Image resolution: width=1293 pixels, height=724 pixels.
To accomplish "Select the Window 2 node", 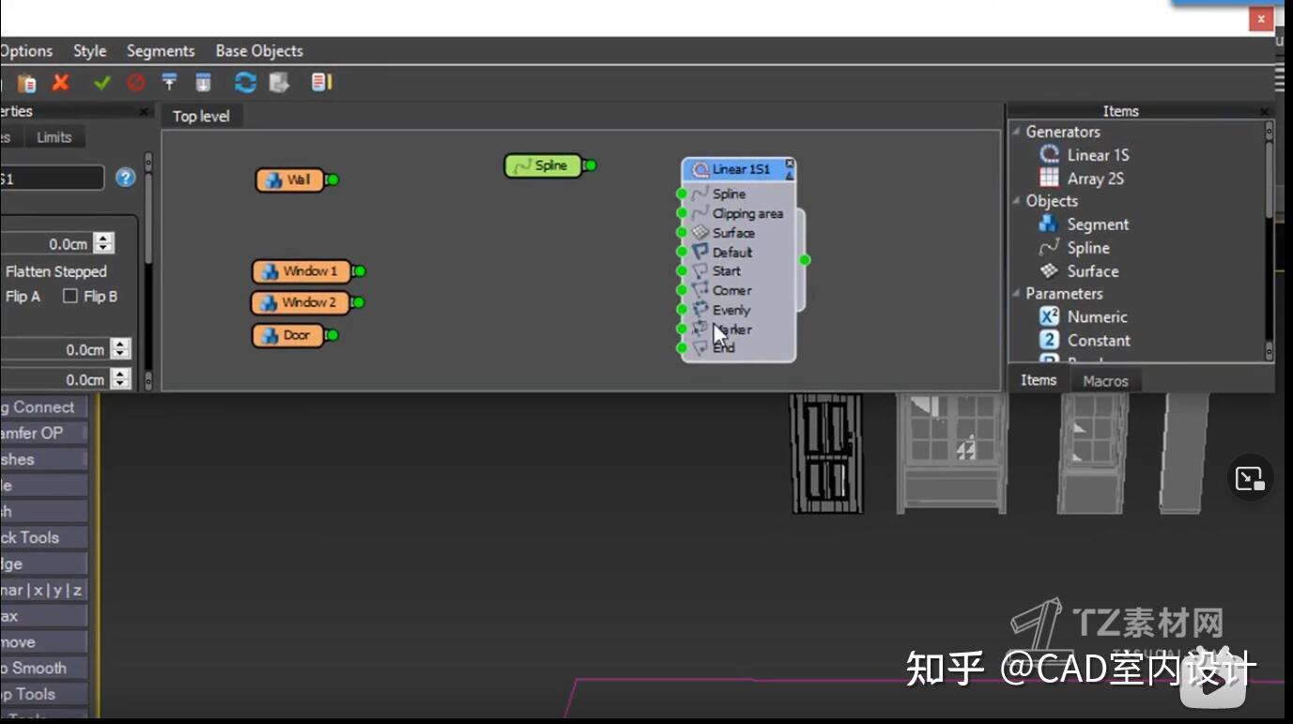I will coord(302,302).
